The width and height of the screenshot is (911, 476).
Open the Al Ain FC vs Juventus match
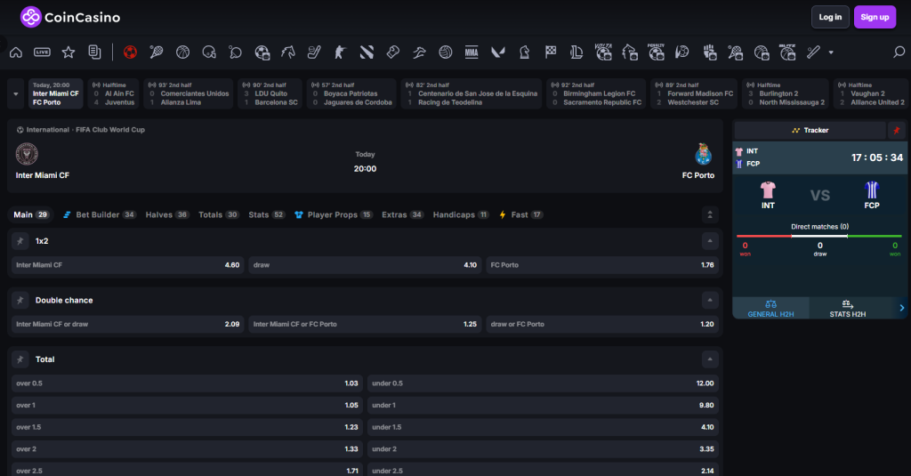(113, 93)
